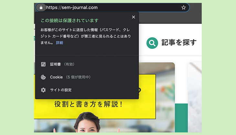Click the lock icon in address bar
Screen dimensions: 236x135
(x=41, y=7)
